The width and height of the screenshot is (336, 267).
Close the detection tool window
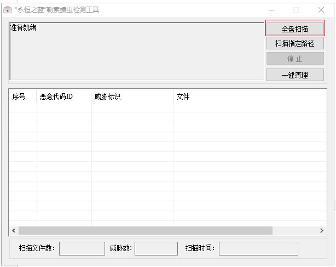[x=321, y=10]
